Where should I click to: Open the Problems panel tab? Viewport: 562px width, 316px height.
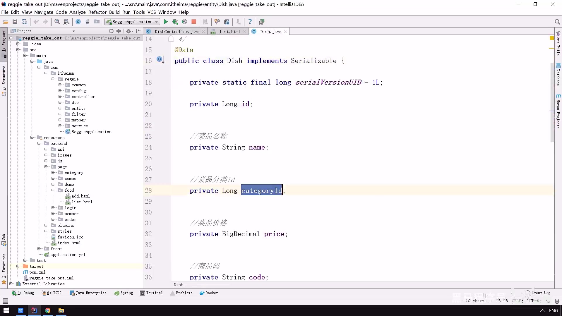(184, 293)
